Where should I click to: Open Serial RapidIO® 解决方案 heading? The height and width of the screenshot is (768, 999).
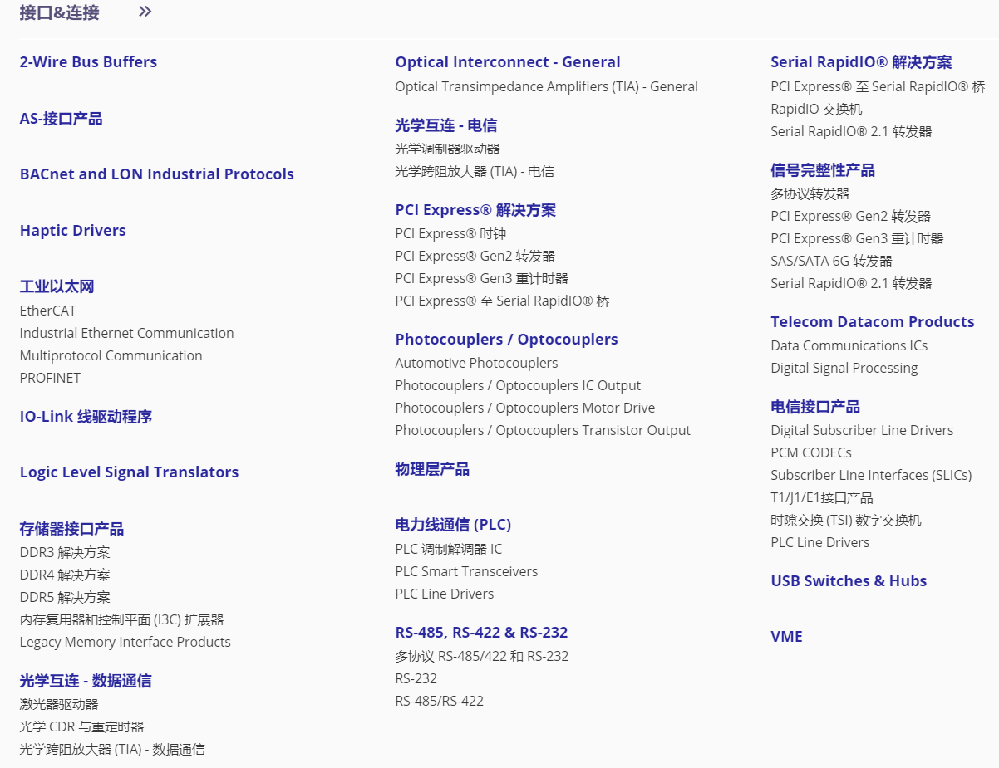[862, 62]
